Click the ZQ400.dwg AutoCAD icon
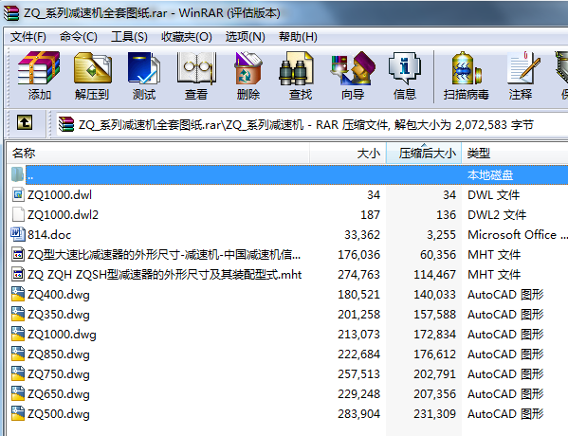This screenshot has width=568, height=436. tap(18, 294)
